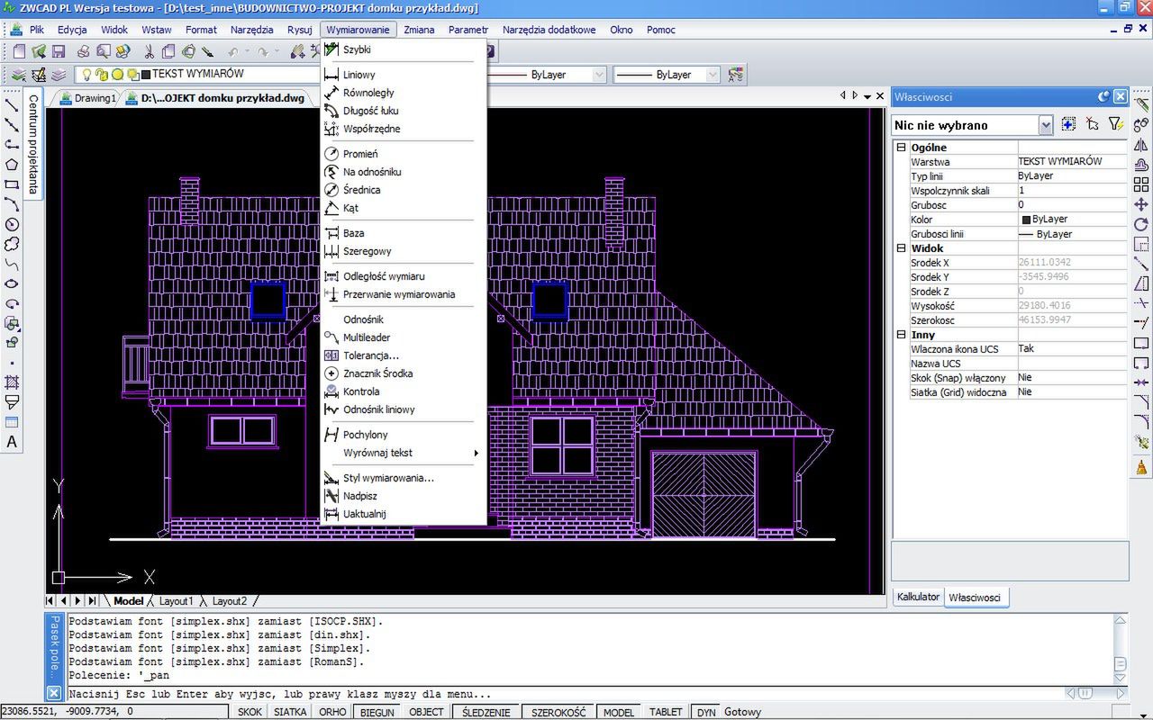Click the Move tool in right toolbar

pyautogui.click(x=1141, y=204)
